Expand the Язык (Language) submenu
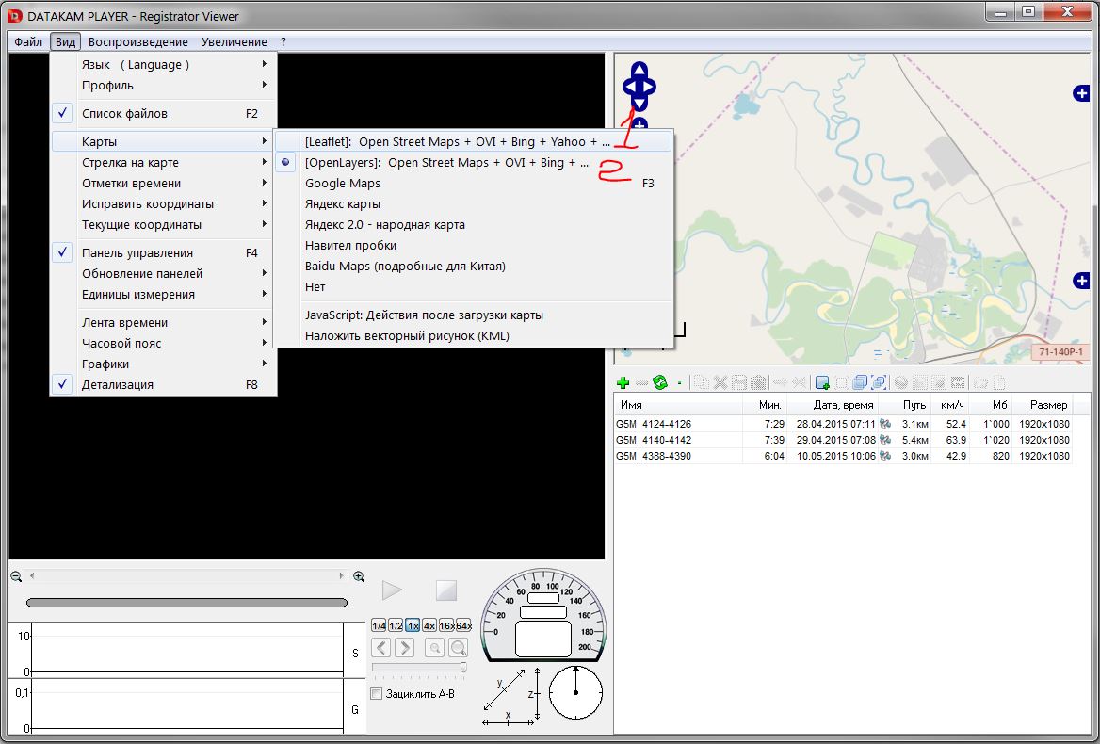The image size is (1100, 744). 136,64
